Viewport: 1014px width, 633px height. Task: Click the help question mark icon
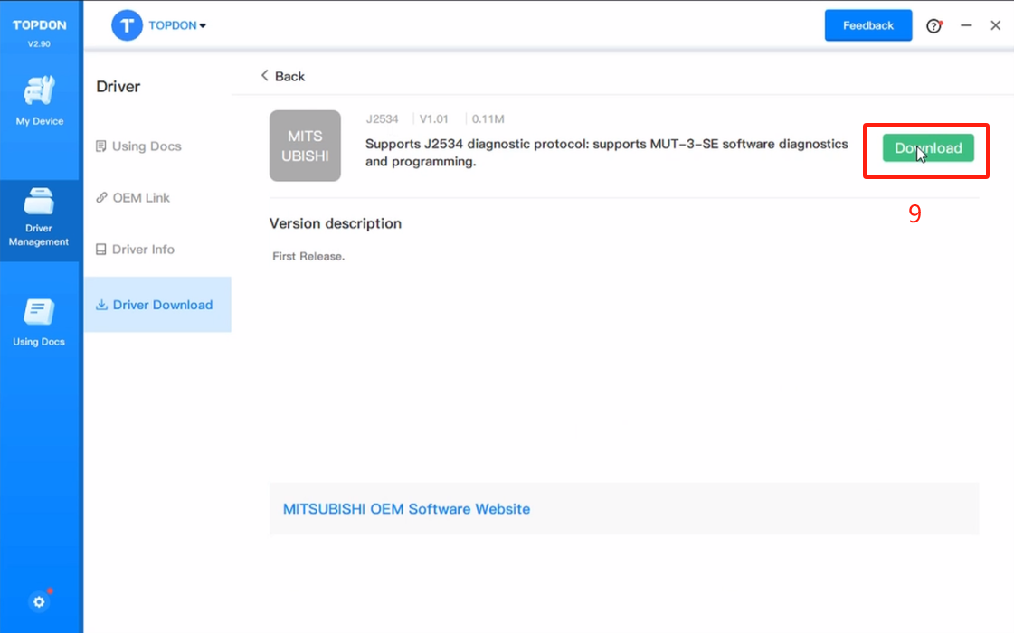click(x=933, y=26)
